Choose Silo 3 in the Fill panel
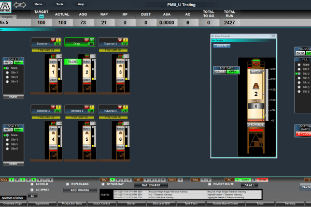 coord(299,78)
